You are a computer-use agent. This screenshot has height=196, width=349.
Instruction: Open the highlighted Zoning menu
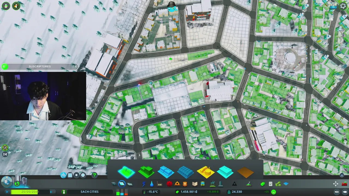[122, 184]
